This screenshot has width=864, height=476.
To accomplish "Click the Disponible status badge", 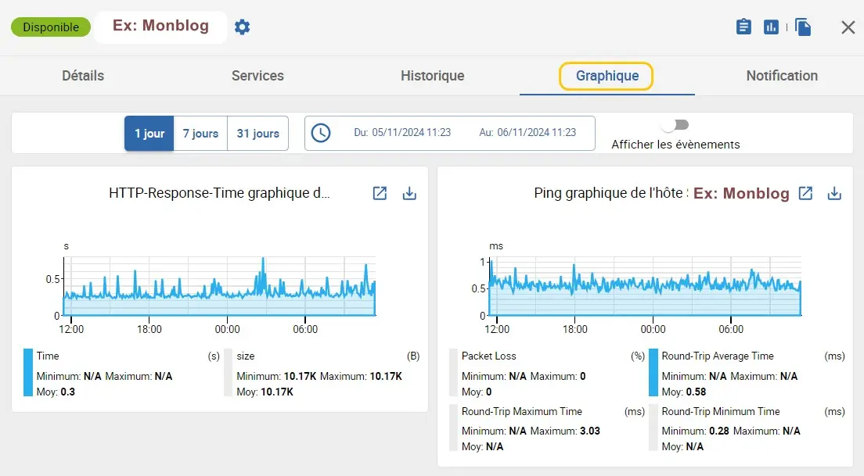I will pos(50,26).
